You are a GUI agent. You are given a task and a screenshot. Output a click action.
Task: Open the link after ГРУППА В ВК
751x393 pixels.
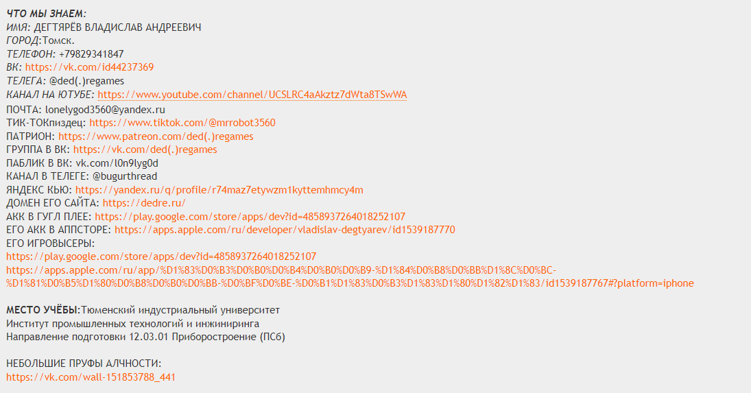(145, 150)
